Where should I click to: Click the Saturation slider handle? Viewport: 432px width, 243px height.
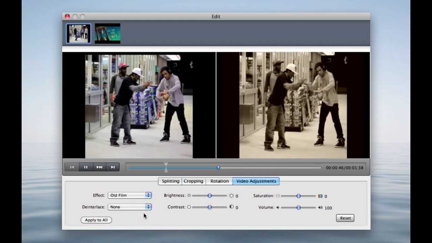click(x=298, y=196)
